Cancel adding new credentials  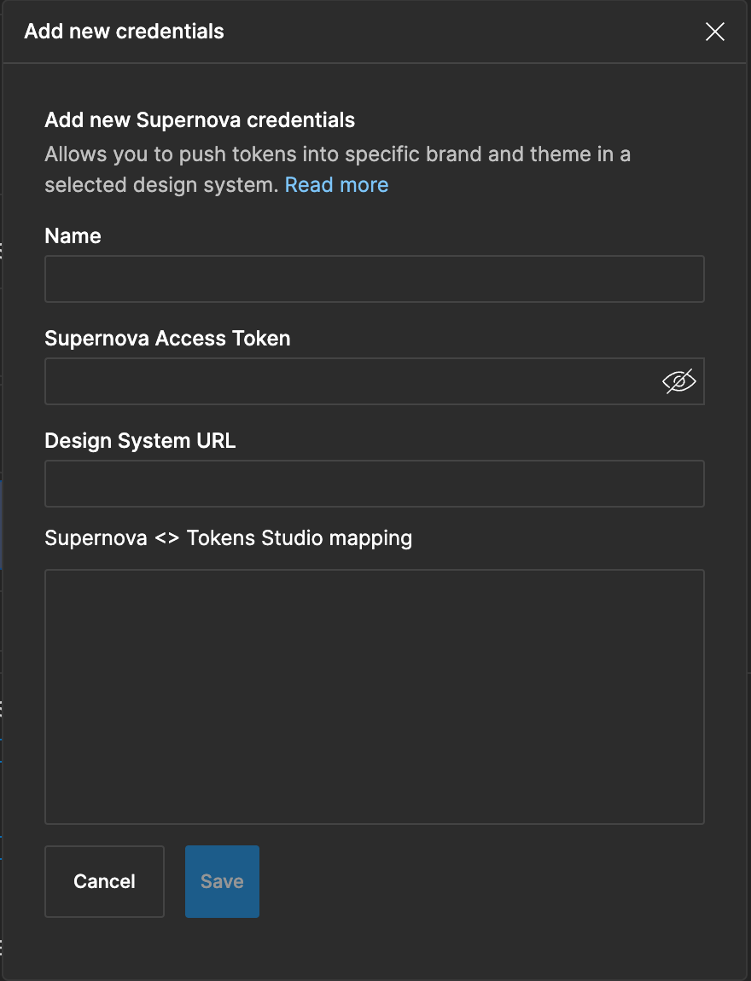coord(104,881)
